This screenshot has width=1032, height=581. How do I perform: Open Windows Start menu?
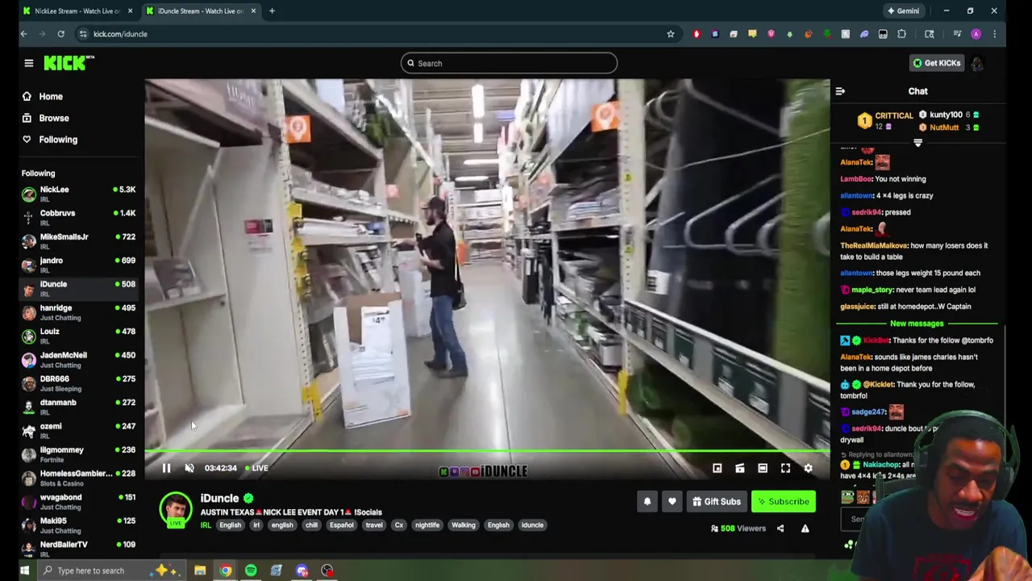click(24, 571)
